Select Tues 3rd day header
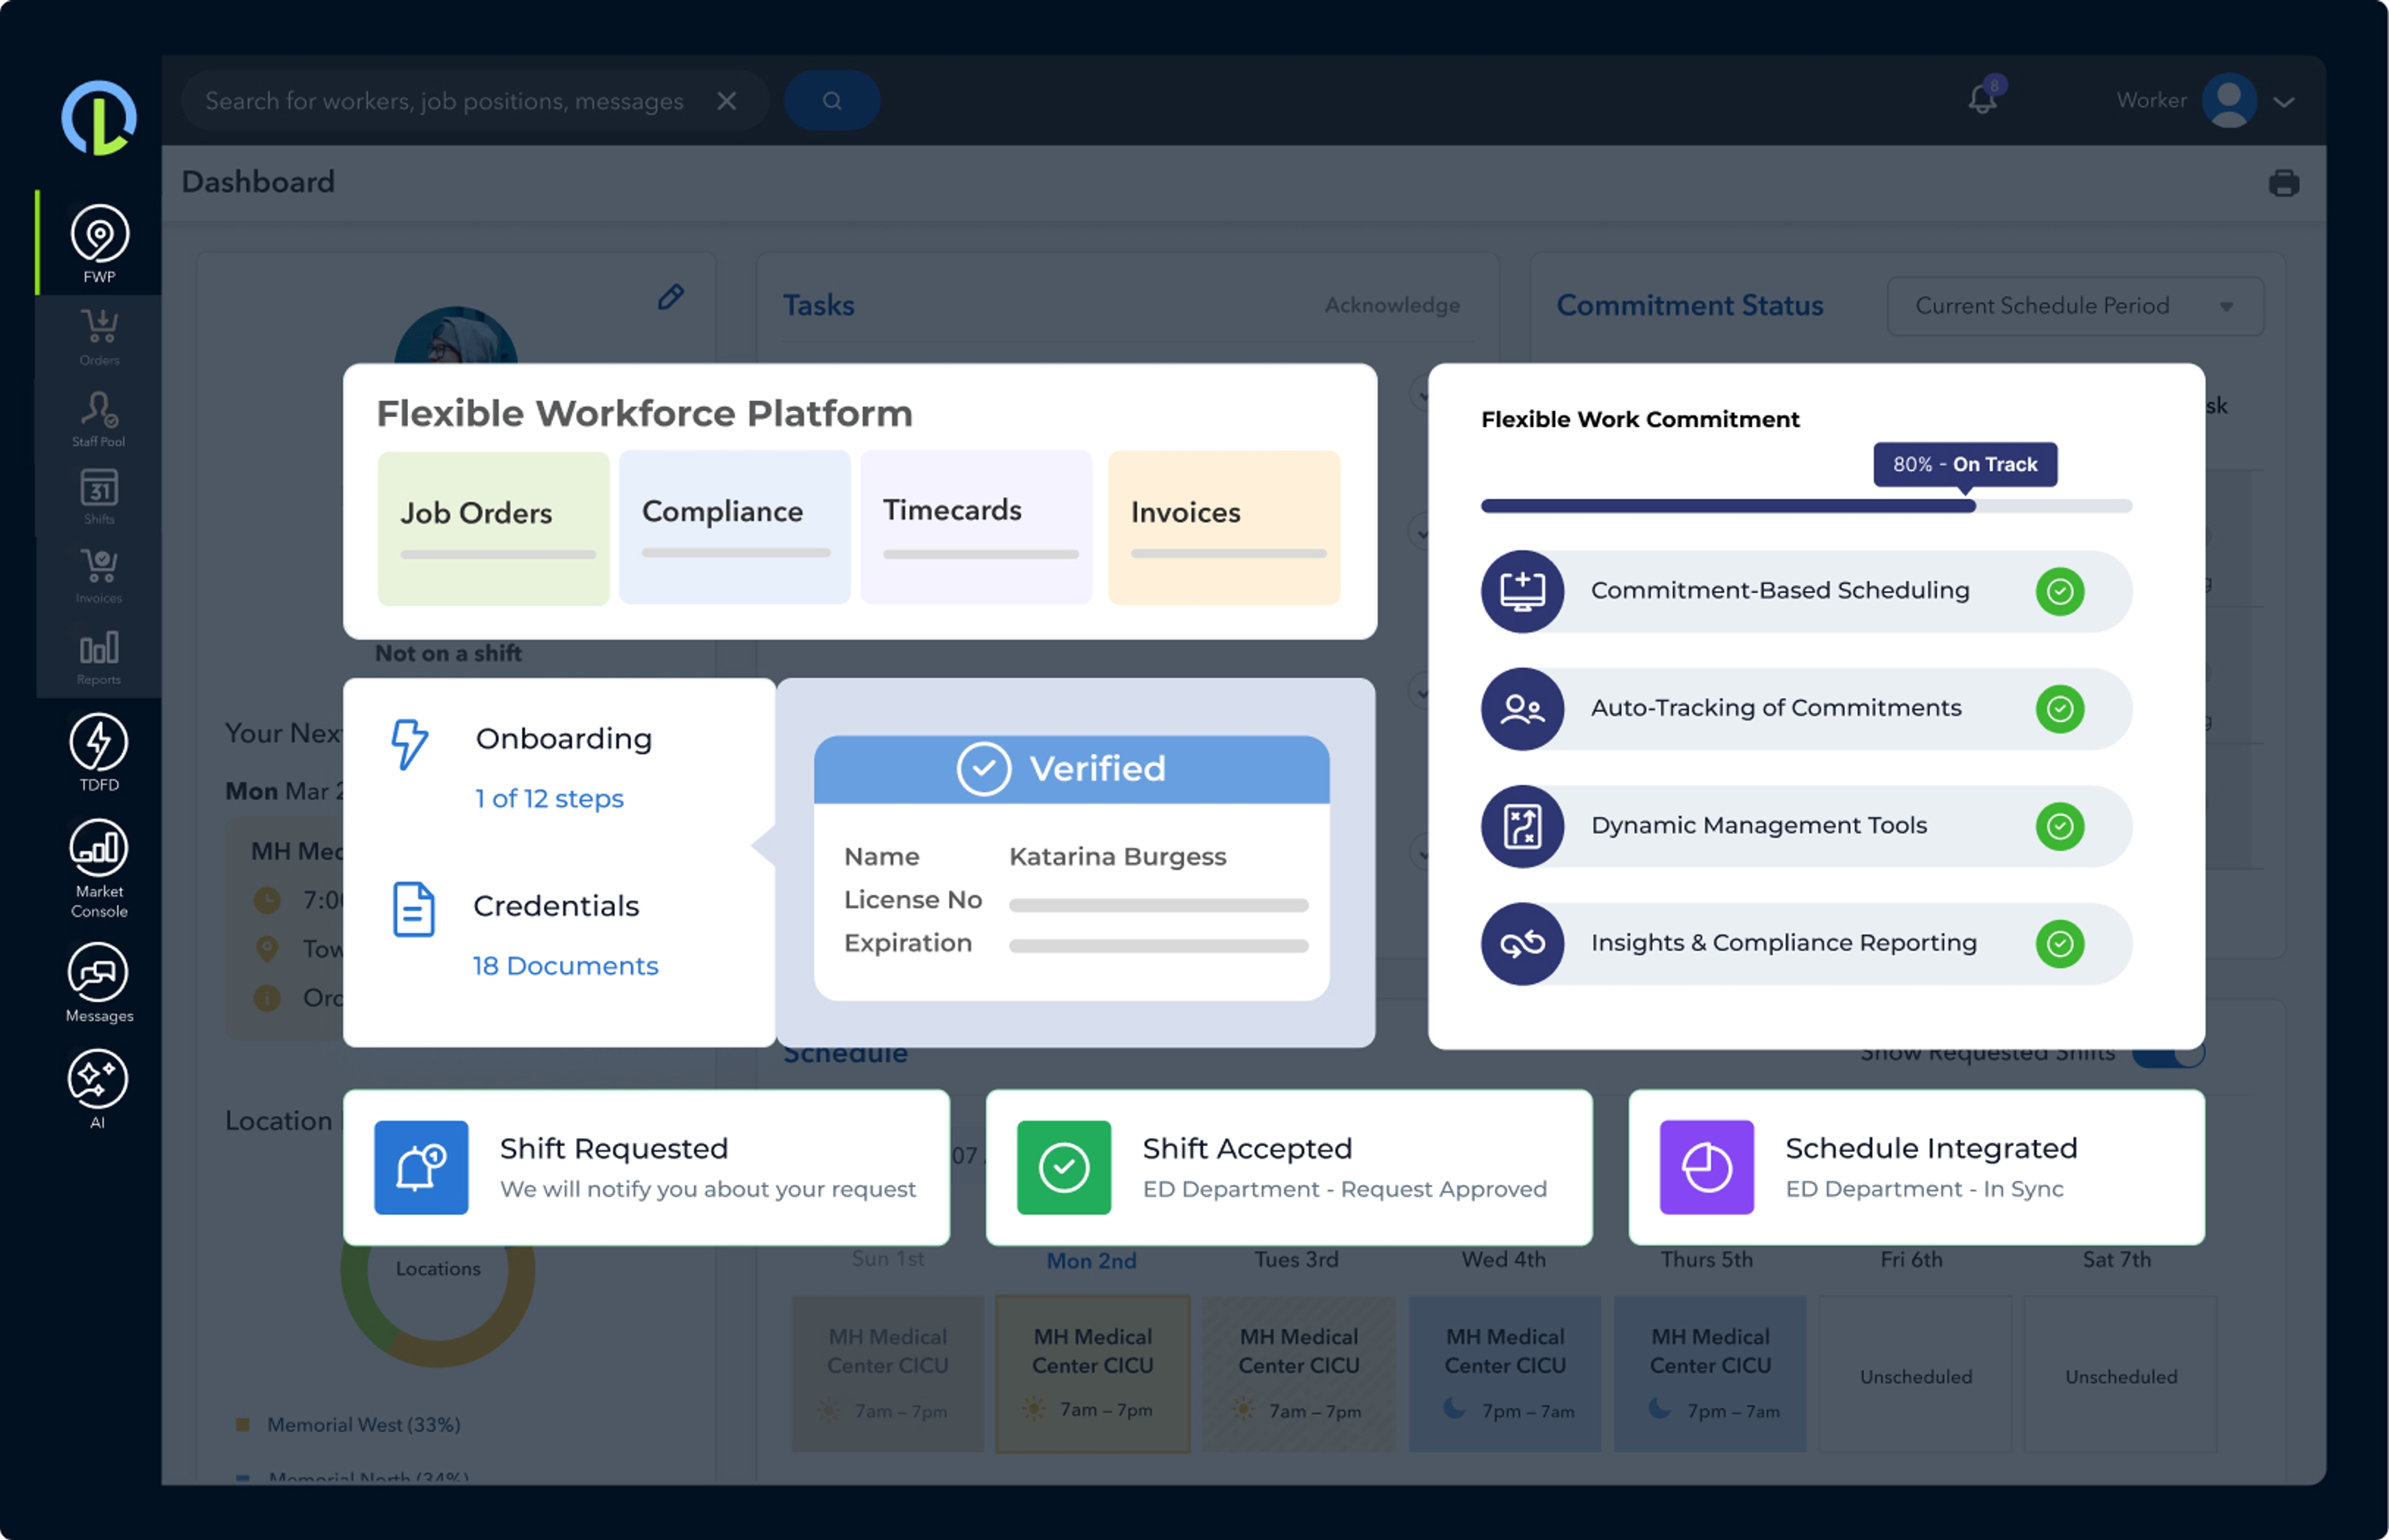The height and width of the screenshot is (1540, 2389). tap(1297, 1260)
